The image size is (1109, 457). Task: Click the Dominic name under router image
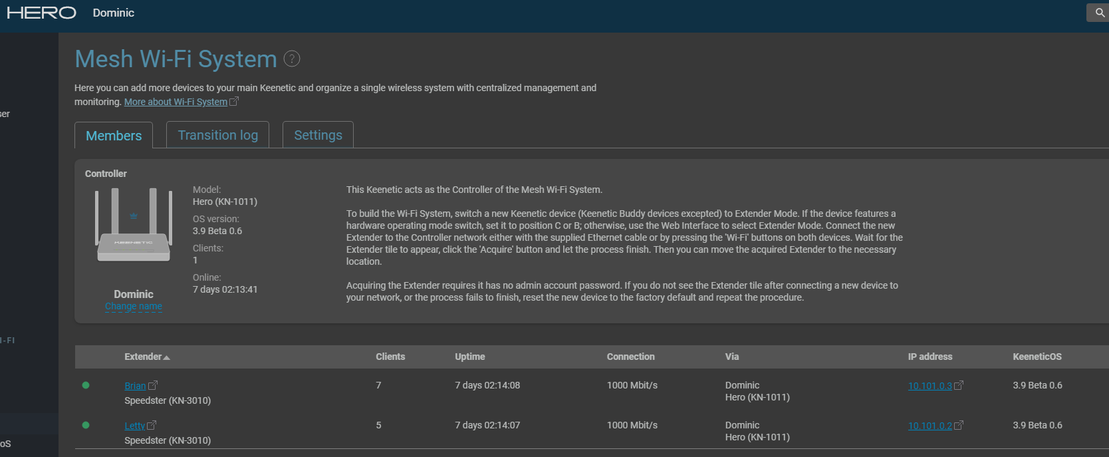click(134, 294)
